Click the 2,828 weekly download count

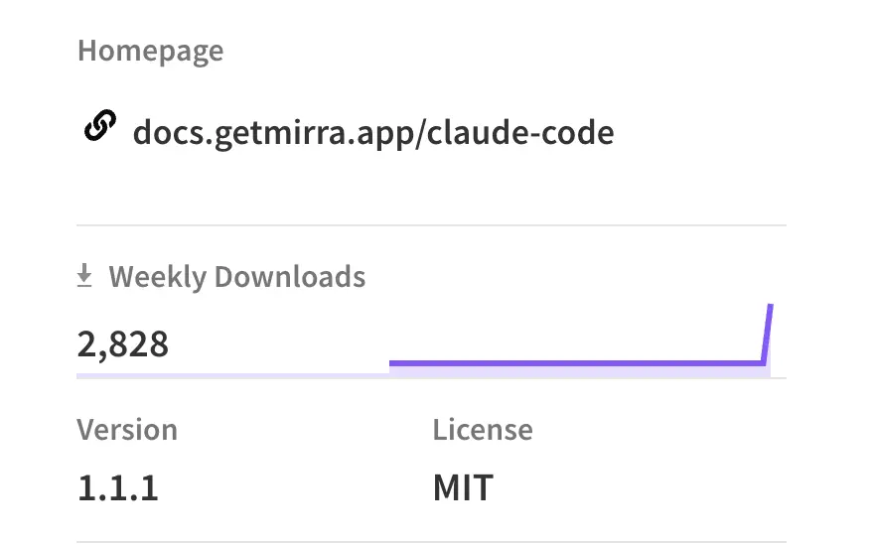tap(123, 343)
